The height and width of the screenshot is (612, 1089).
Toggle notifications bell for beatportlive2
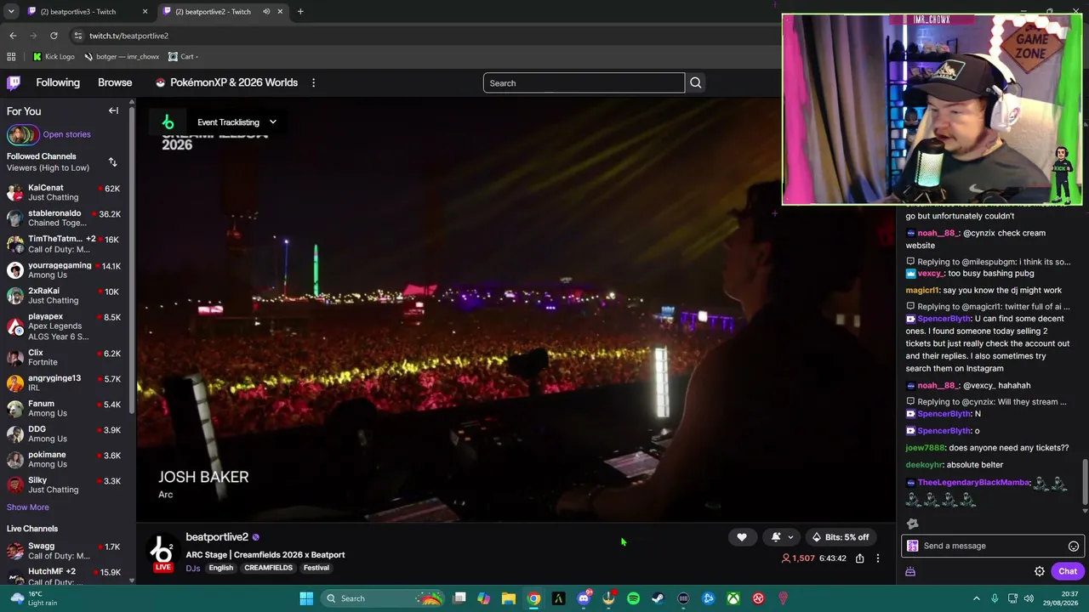[x=775, y=537]
